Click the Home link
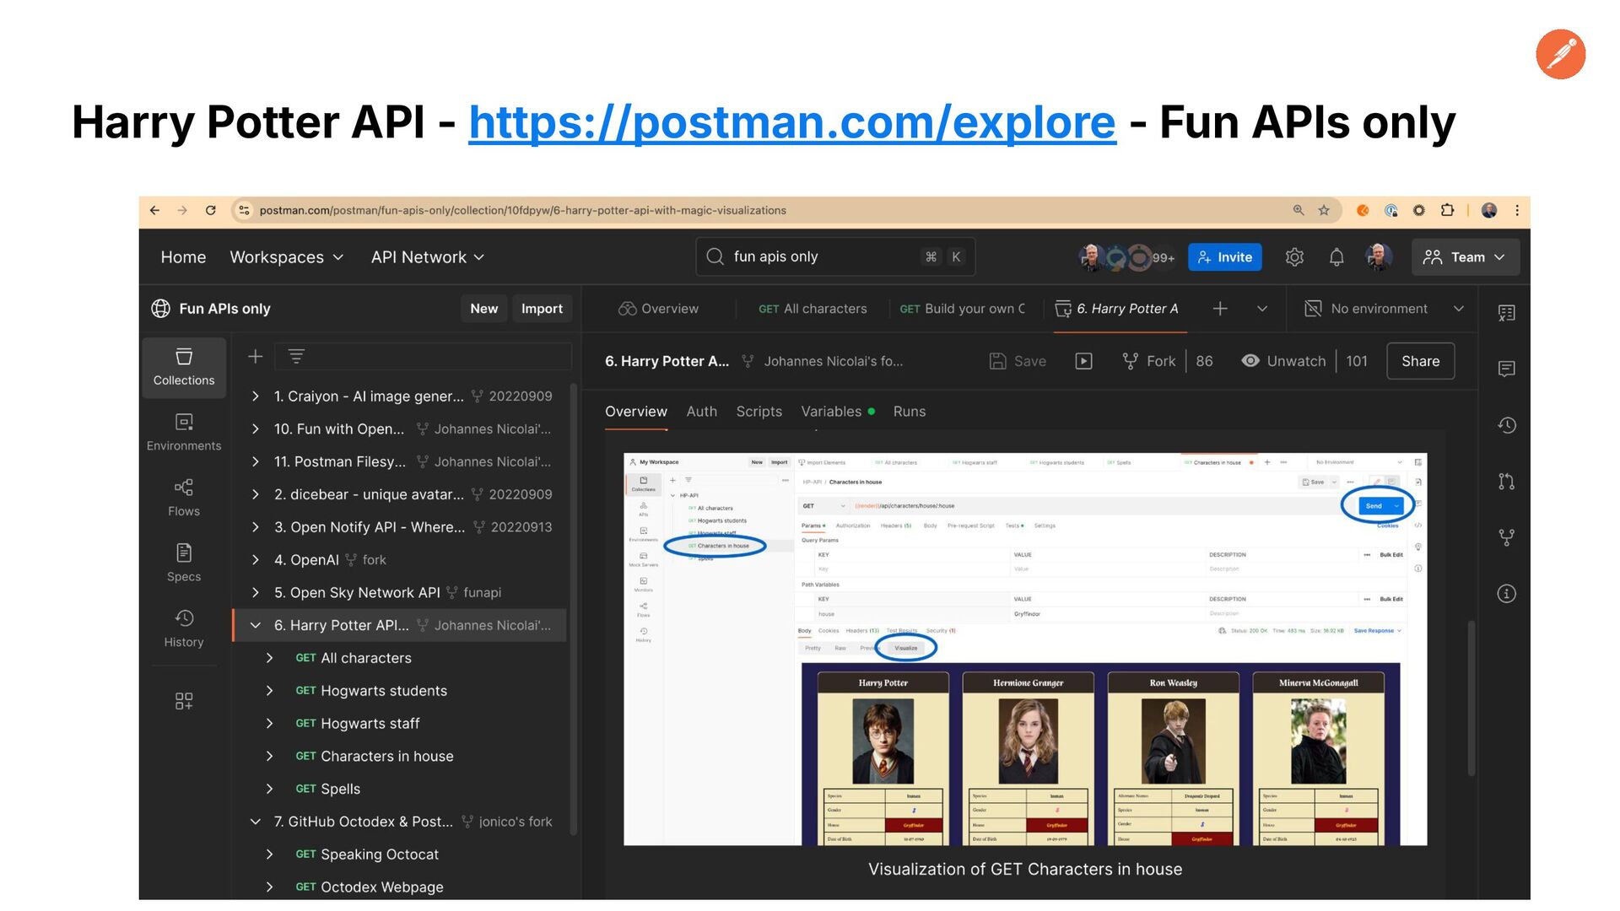1620x911 pixels. tap(183, 257)
